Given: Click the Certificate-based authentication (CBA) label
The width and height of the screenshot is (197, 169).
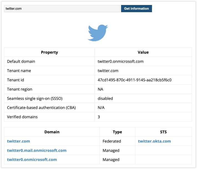Looking at the screenshot, I should point(41,108).
